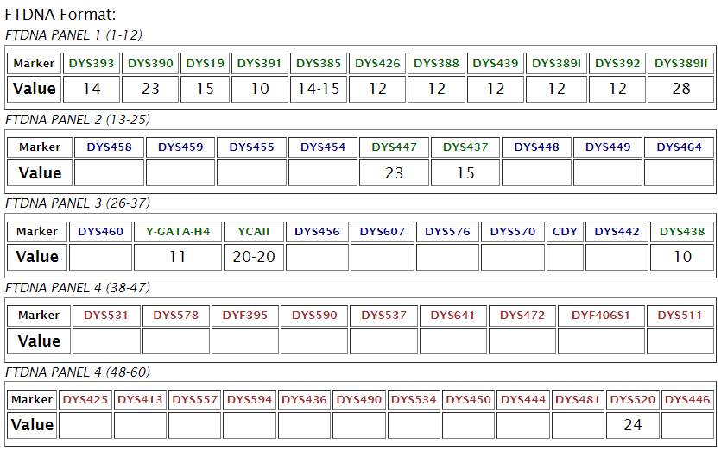Open the DYS458 marker link
The height and width of the screenshot is (450, 721).
[x=109, y=147]
